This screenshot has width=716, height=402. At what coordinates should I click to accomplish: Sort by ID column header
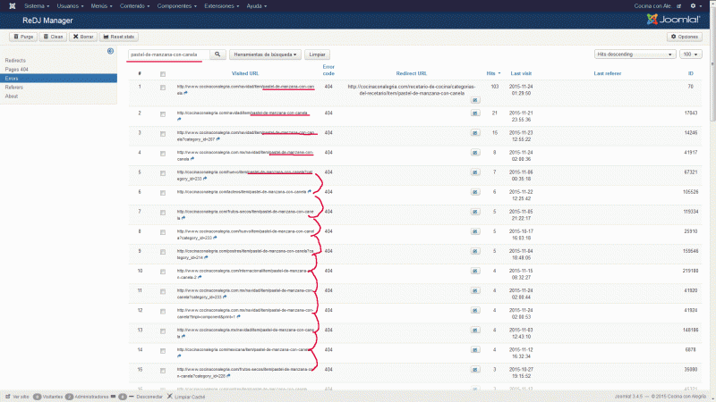[x=690, y=73]
